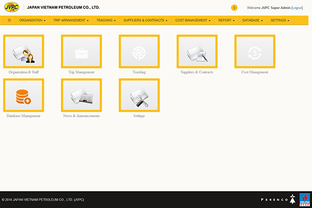The height and width of the screenshot is (208, 312).
Task: Click the Database Management text label
Action: [23, 116]
